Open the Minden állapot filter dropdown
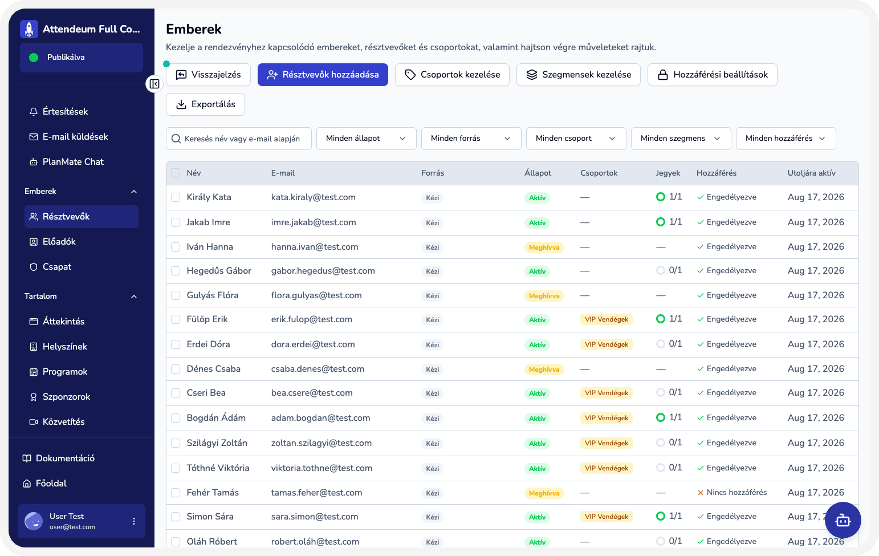The height and width of the screenshot is (556, 879). point(367,139)
